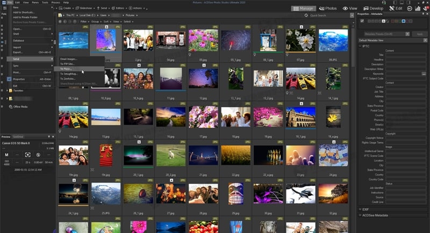The image size is (430, 233).
Task: Switch to View mode eye icon
Action: tap(349, 9)
